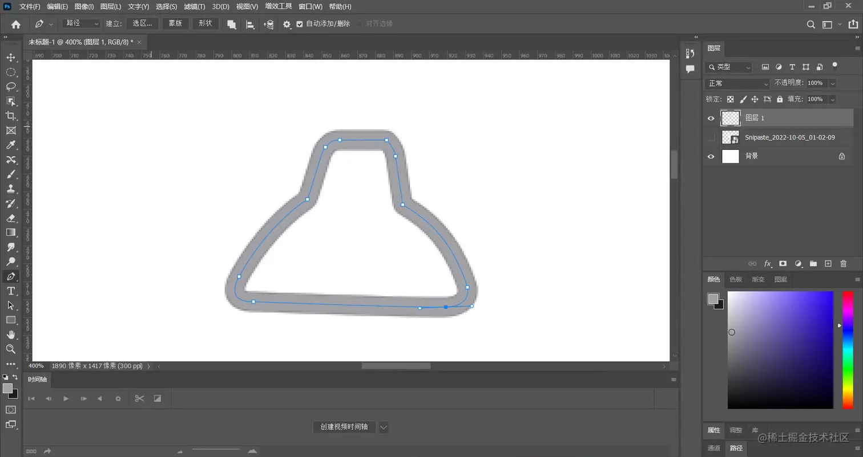The height and width of the screenshot is (457, 863).
Task: Select the Crop tool
Action: (x=11, y=116)
